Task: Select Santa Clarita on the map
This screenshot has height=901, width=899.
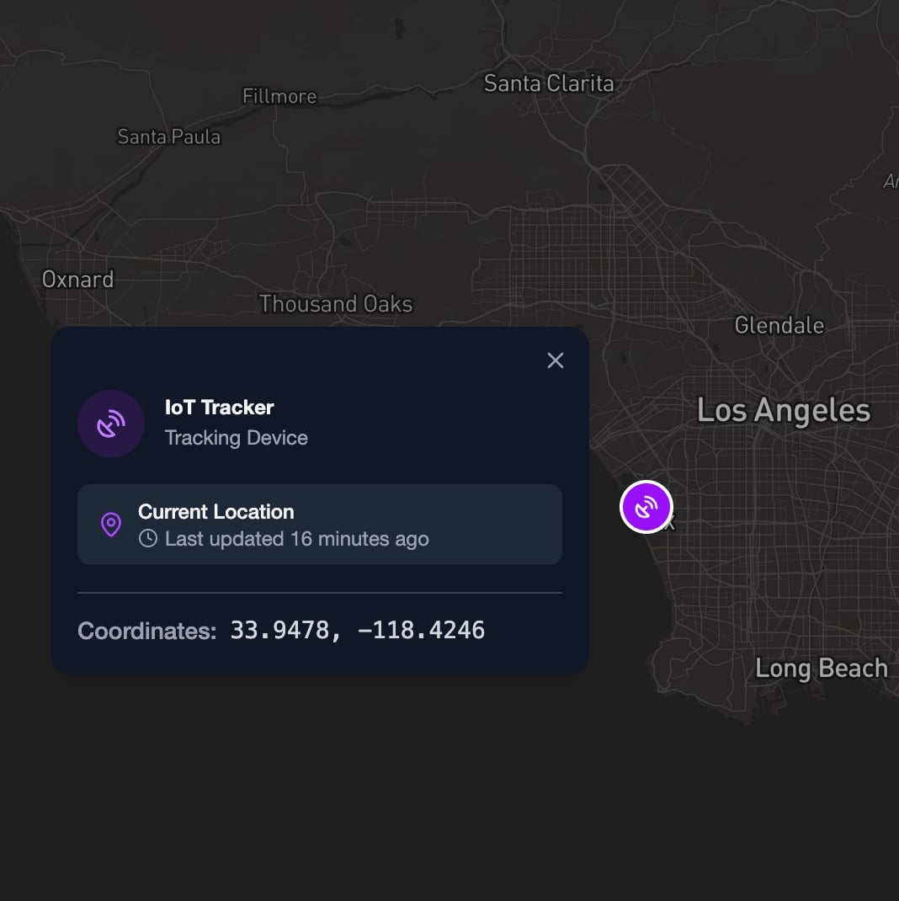Action: coord(549,83)
